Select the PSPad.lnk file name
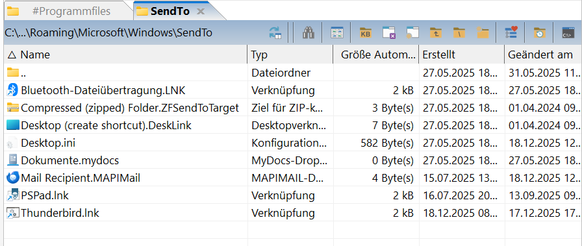Viewport: 582px width, 246px height. [x=45, y=195]
